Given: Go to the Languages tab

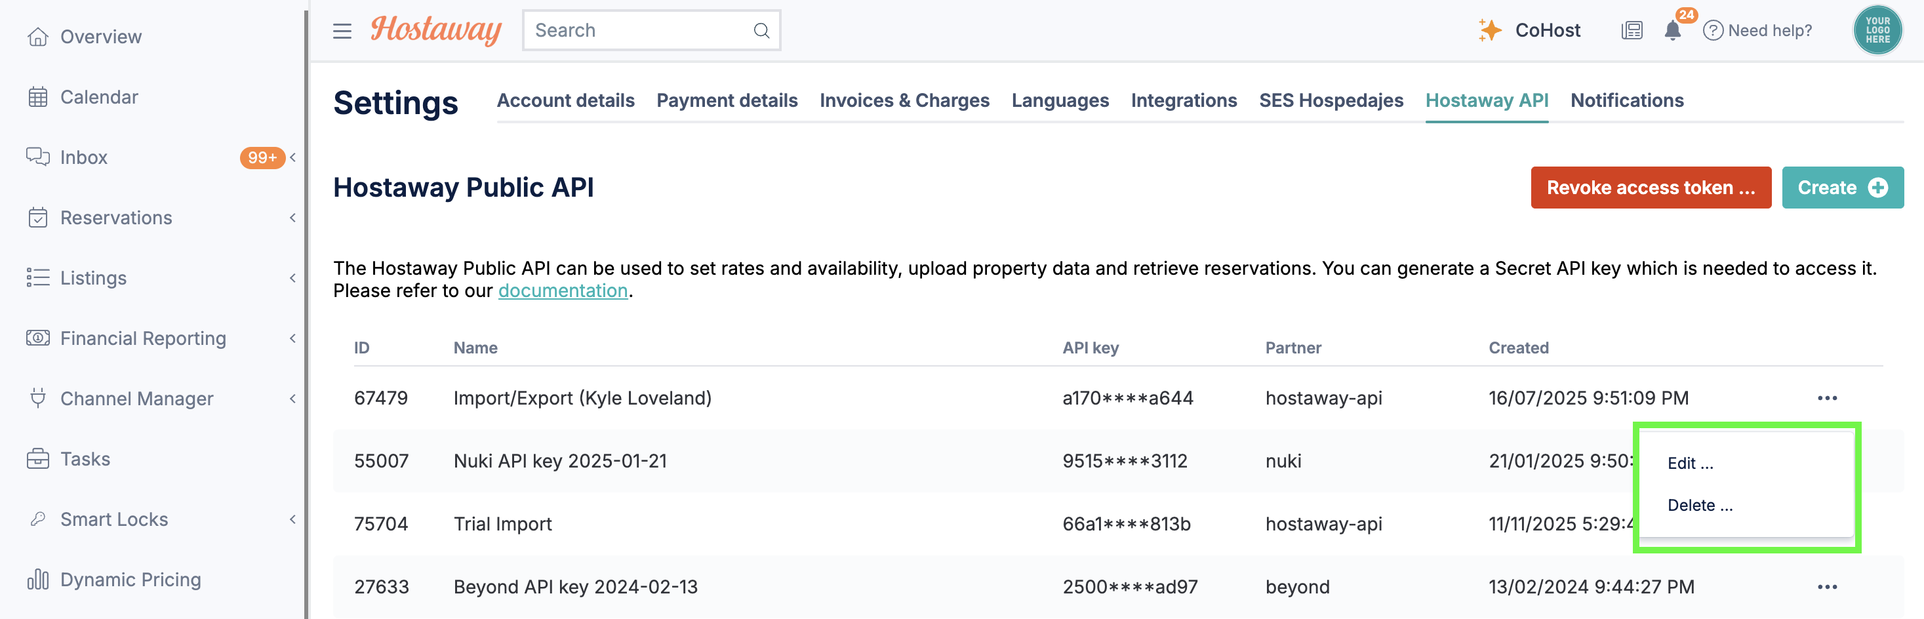Looking at the screenshot, I should (1060, 100).
